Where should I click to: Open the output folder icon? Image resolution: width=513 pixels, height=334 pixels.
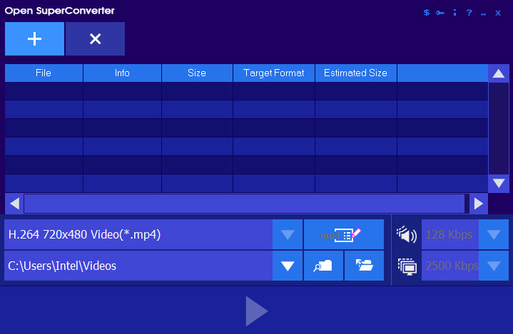click(364, 266)
